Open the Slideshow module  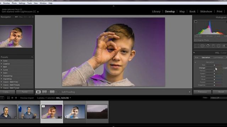click(206, 12)
